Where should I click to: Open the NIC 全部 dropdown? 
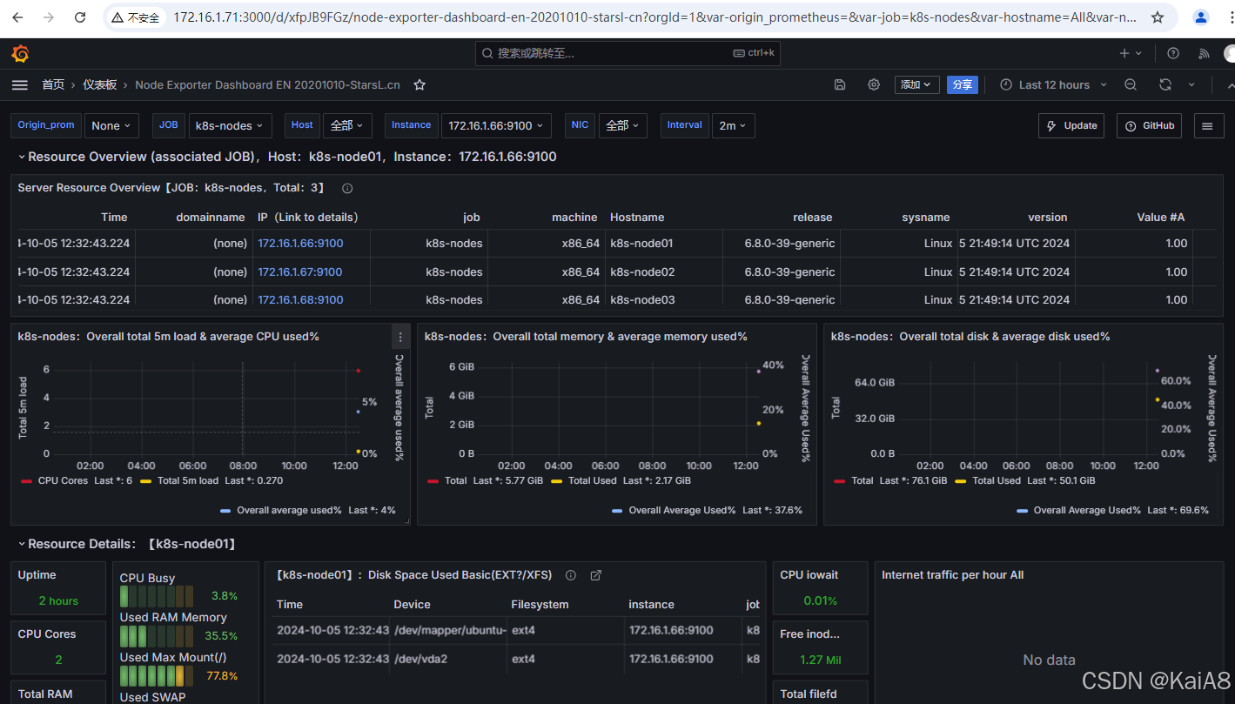(623, 125)
